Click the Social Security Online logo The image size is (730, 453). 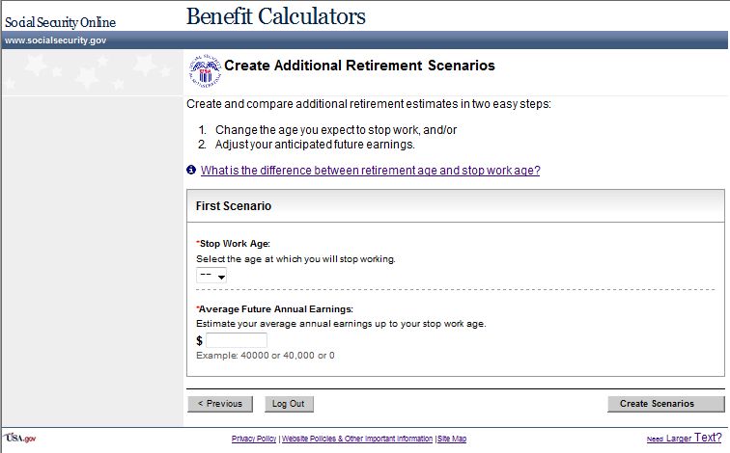coord(60,22)
